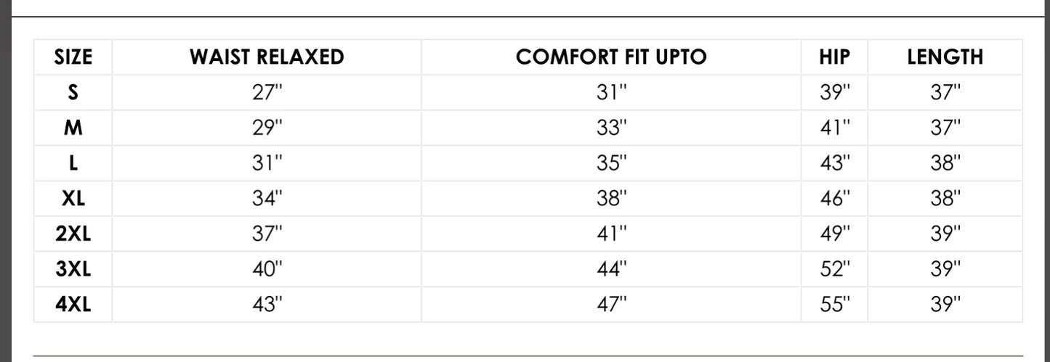Click the COMFORT FIT UPTO column header
Screen dimensions: 1050x362
(x=611, y=57)
